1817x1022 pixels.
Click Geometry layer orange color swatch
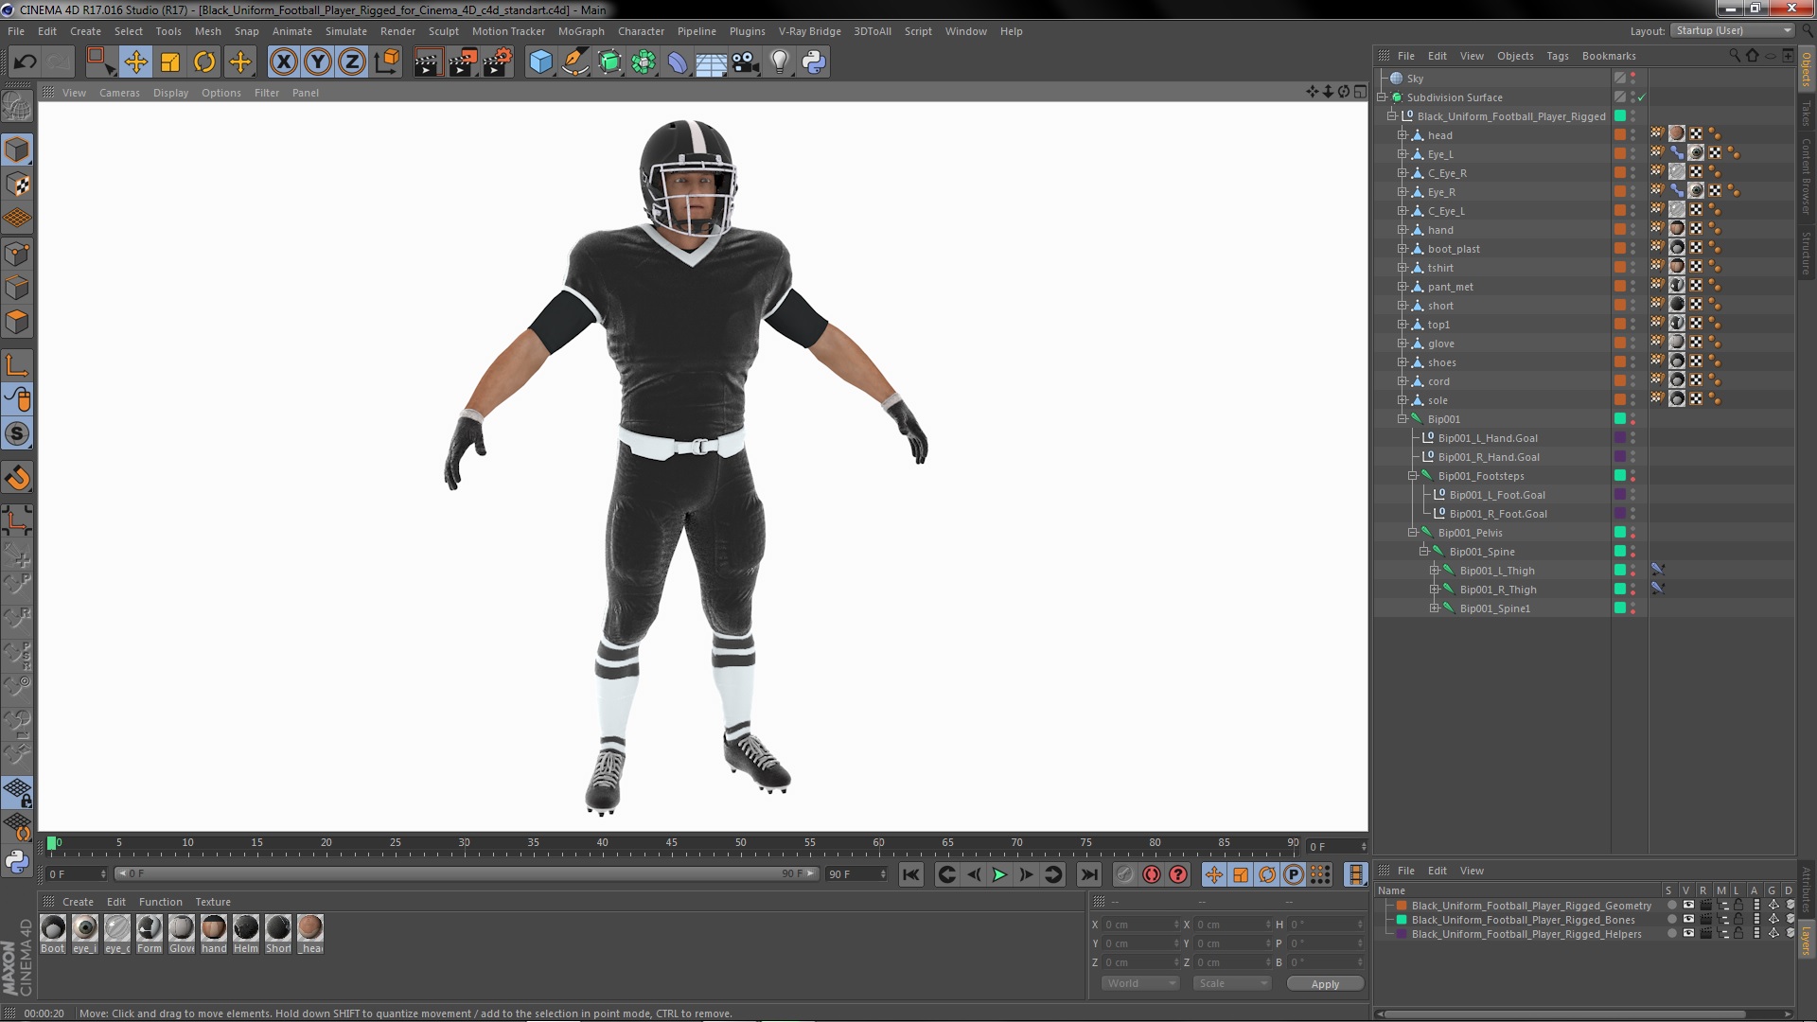pyautogui.click(x=1402, y=906)
